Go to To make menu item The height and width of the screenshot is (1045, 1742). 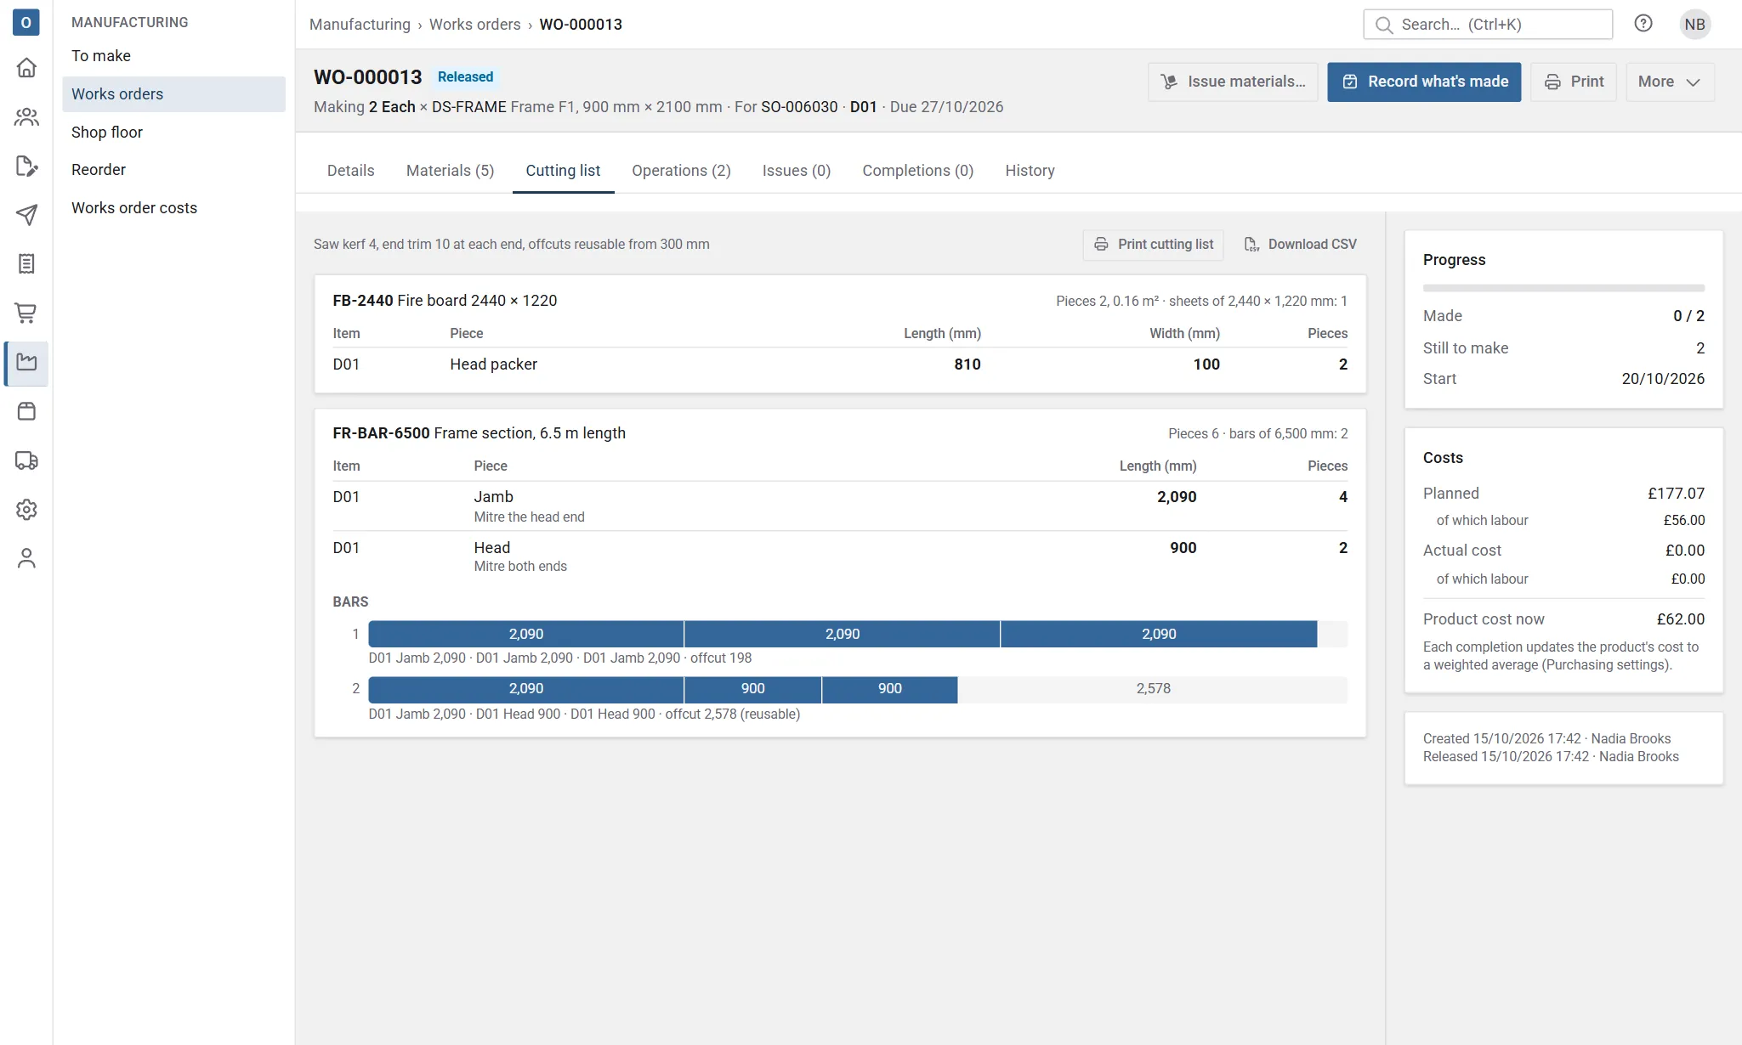pos(173,56)
